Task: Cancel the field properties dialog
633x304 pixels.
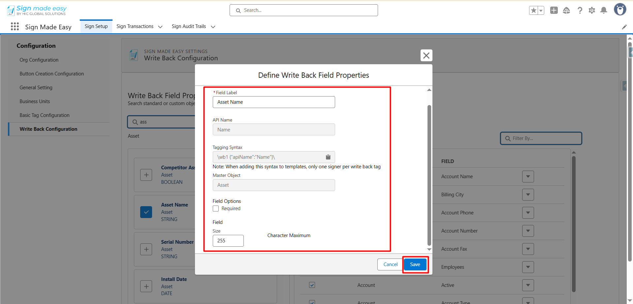Action: coord(390,264)
